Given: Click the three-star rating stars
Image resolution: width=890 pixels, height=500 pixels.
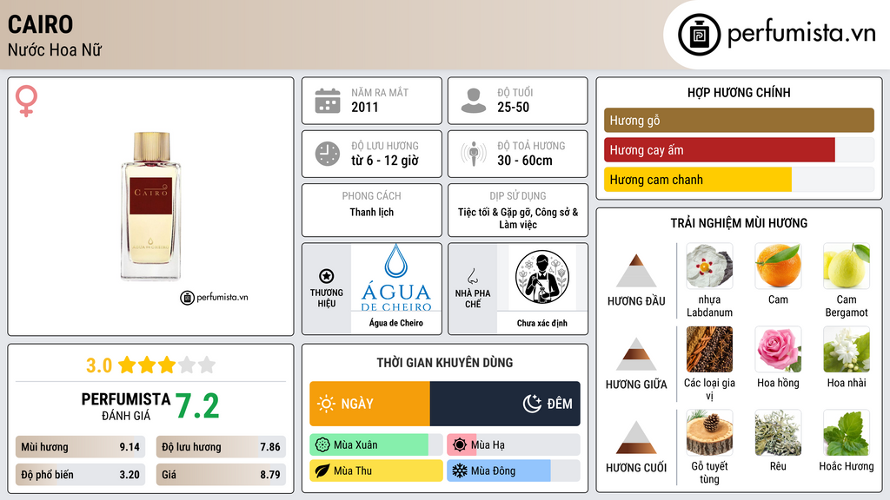Looking at the screenshot, I should (x=167, y=365).
